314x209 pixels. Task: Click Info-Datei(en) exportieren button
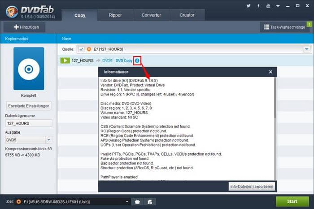pyautogui.click(x=252, y=187)
